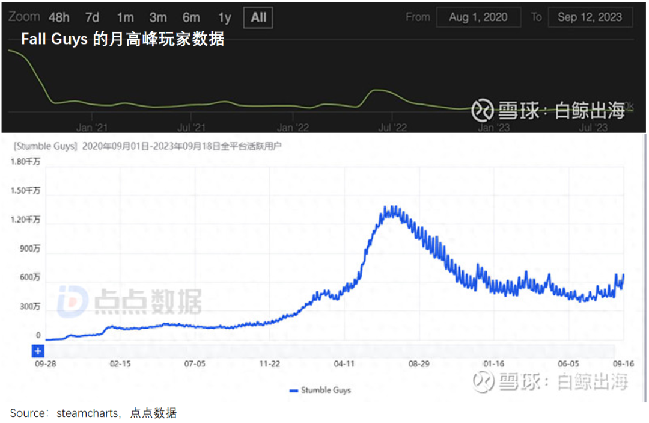Click the Source steamcharts caption

pyautogui.click(x=94, y=413)
